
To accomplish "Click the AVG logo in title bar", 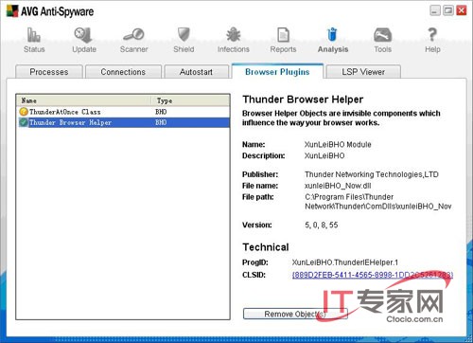I will coord(12,10).
